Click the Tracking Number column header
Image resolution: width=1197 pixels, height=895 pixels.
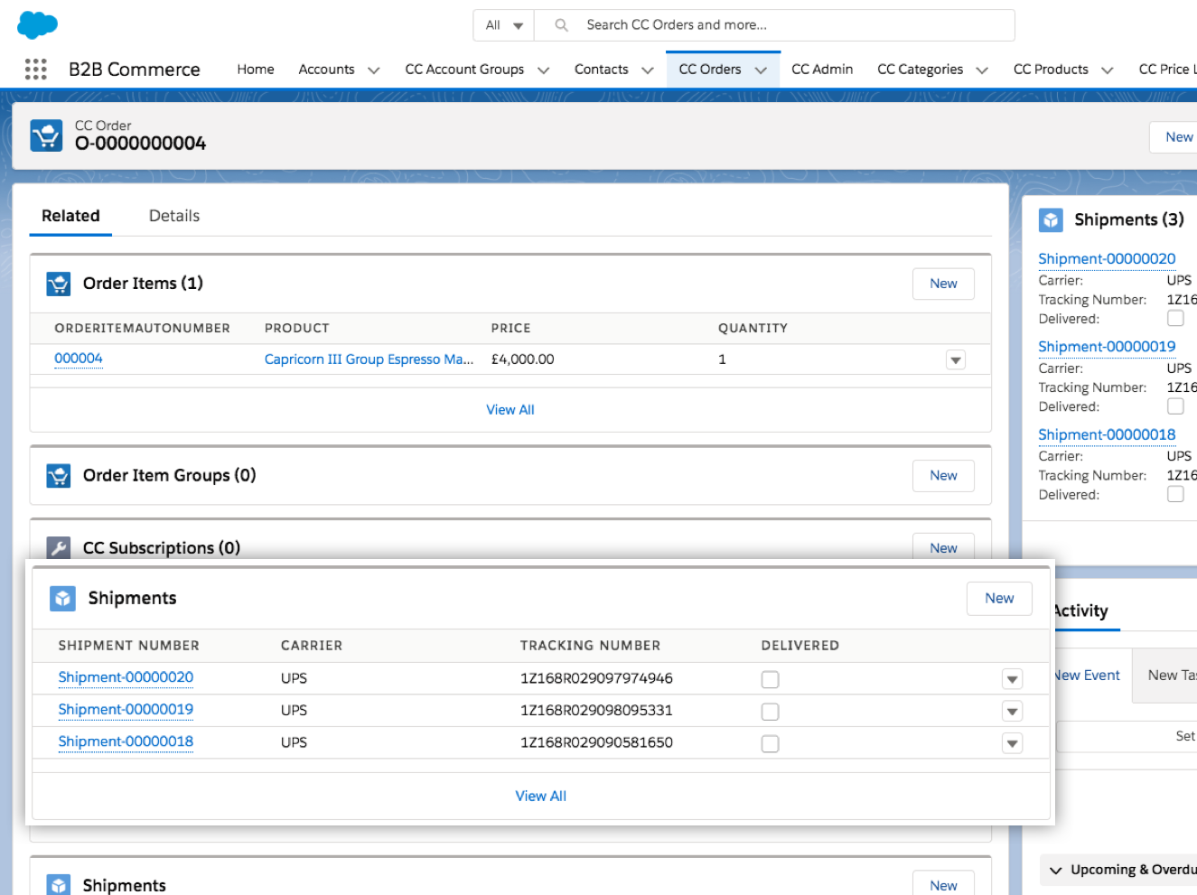pyautogui.click(x=591, y=646)
